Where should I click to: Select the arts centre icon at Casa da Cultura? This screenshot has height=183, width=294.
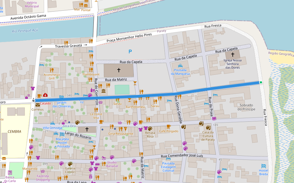tap(208, 127)
